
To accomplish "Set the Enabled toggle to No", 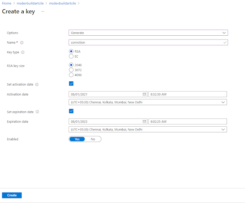I will coord(93,139).
